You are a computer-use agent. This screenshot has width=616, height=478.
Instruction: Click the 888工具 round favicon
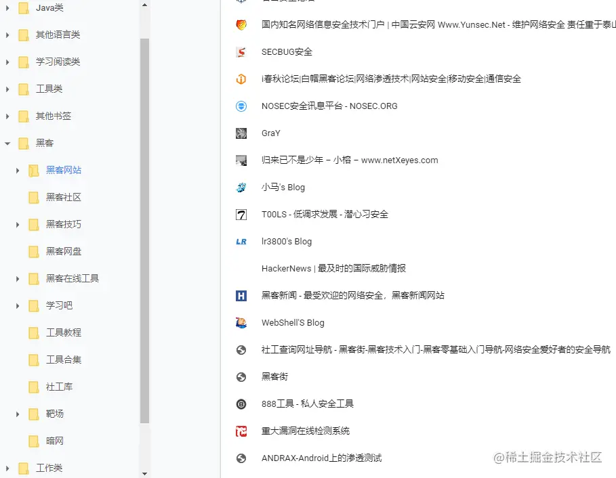(241, 404)
